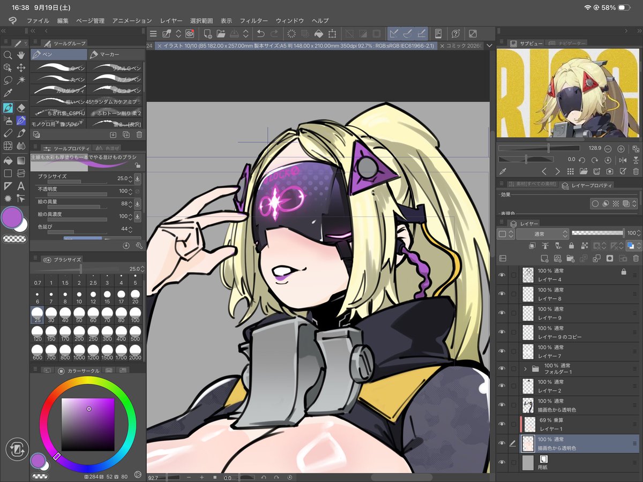
Task: Open the フィルター menu
Action: (254, 20)
